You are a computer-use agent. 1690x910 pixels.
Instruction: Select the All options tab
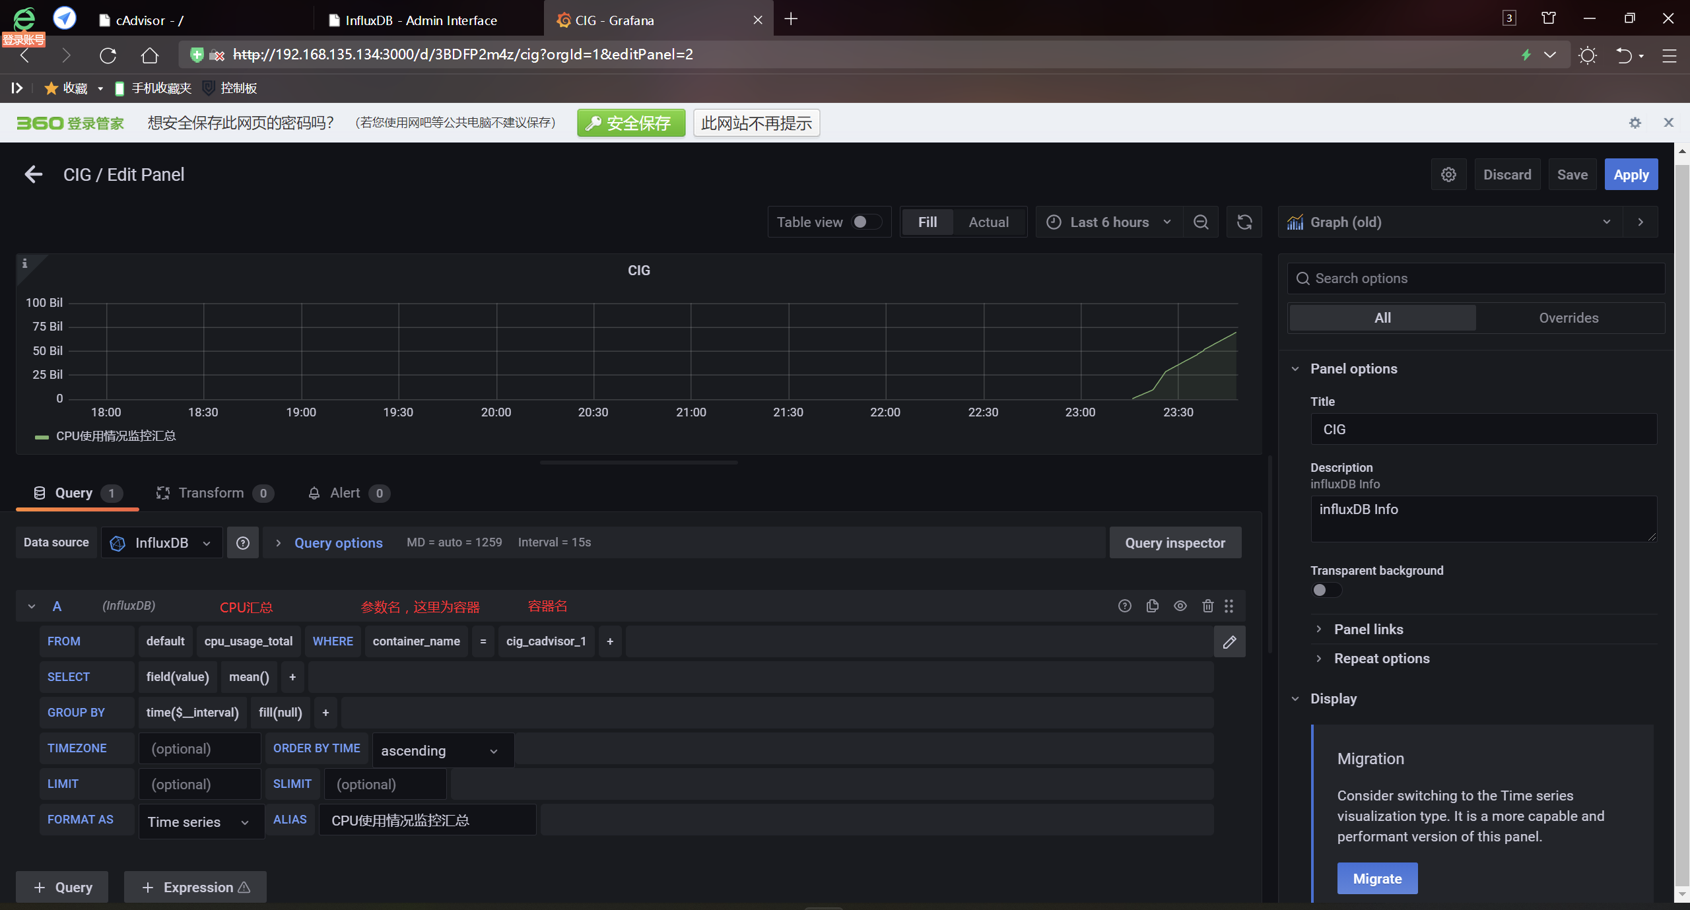[x=1382, y=318]
